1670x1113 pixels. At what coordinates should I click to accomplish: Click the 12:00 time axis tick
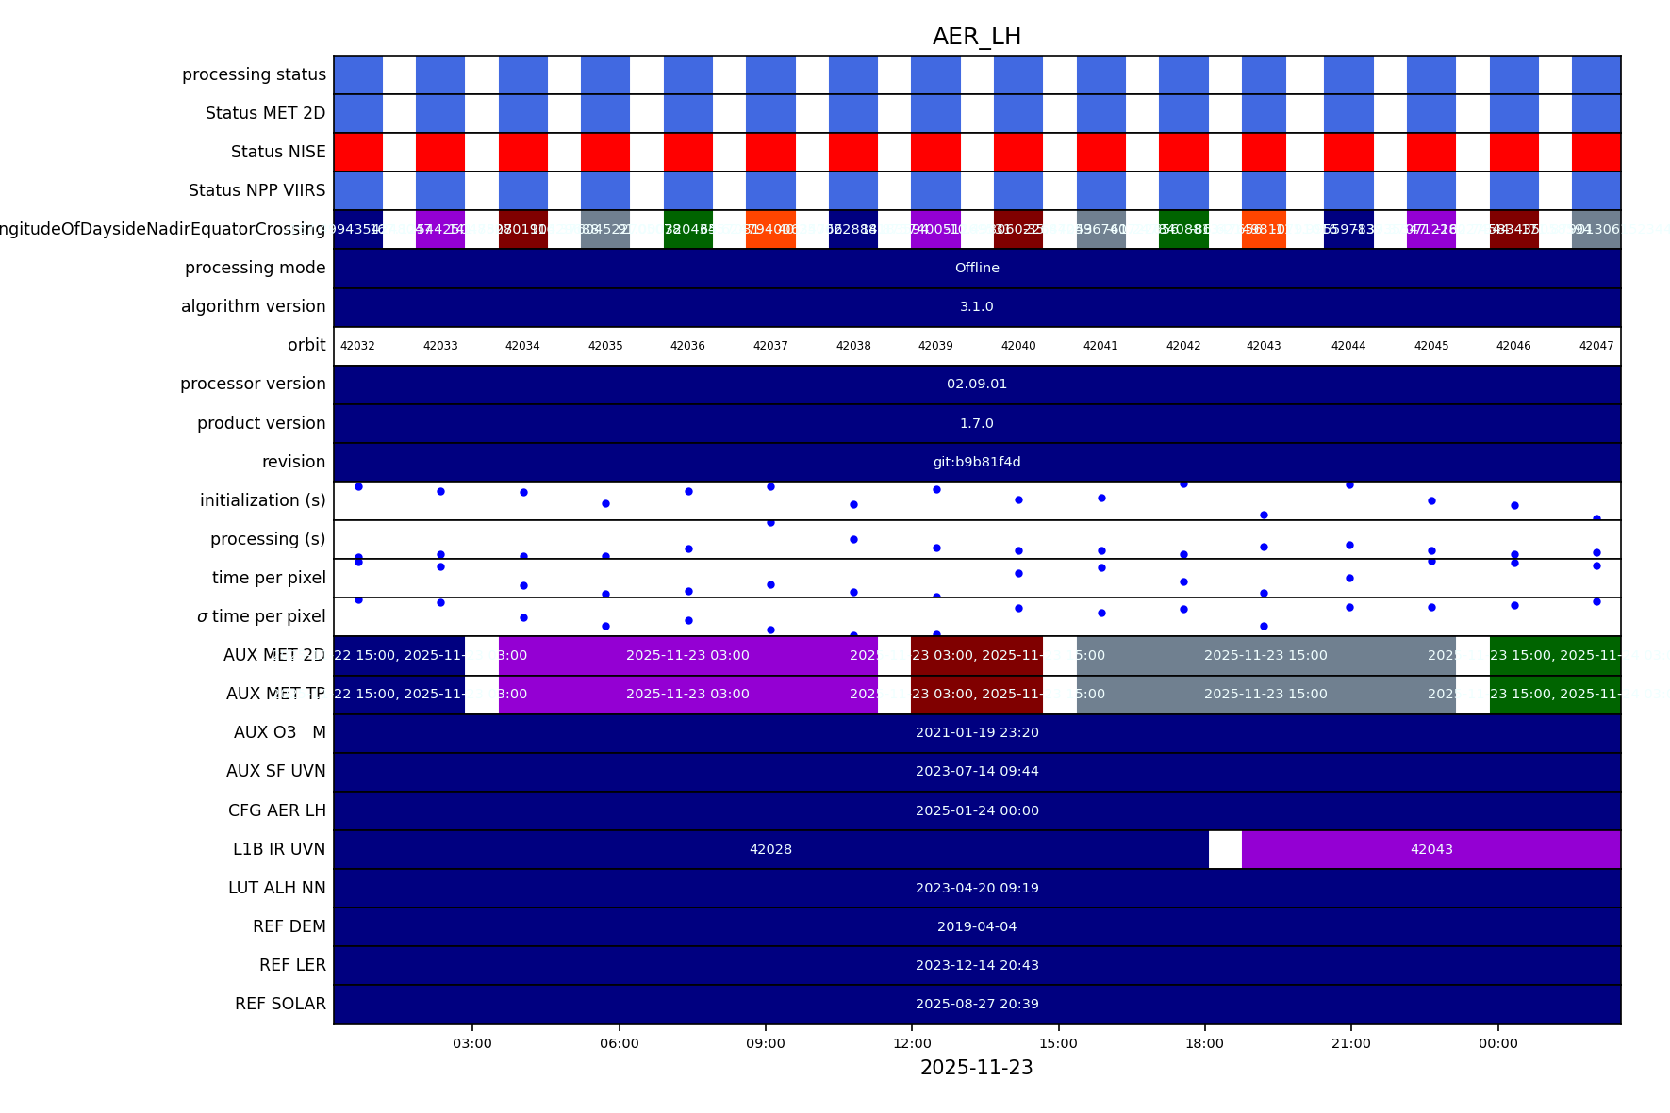912,1043
